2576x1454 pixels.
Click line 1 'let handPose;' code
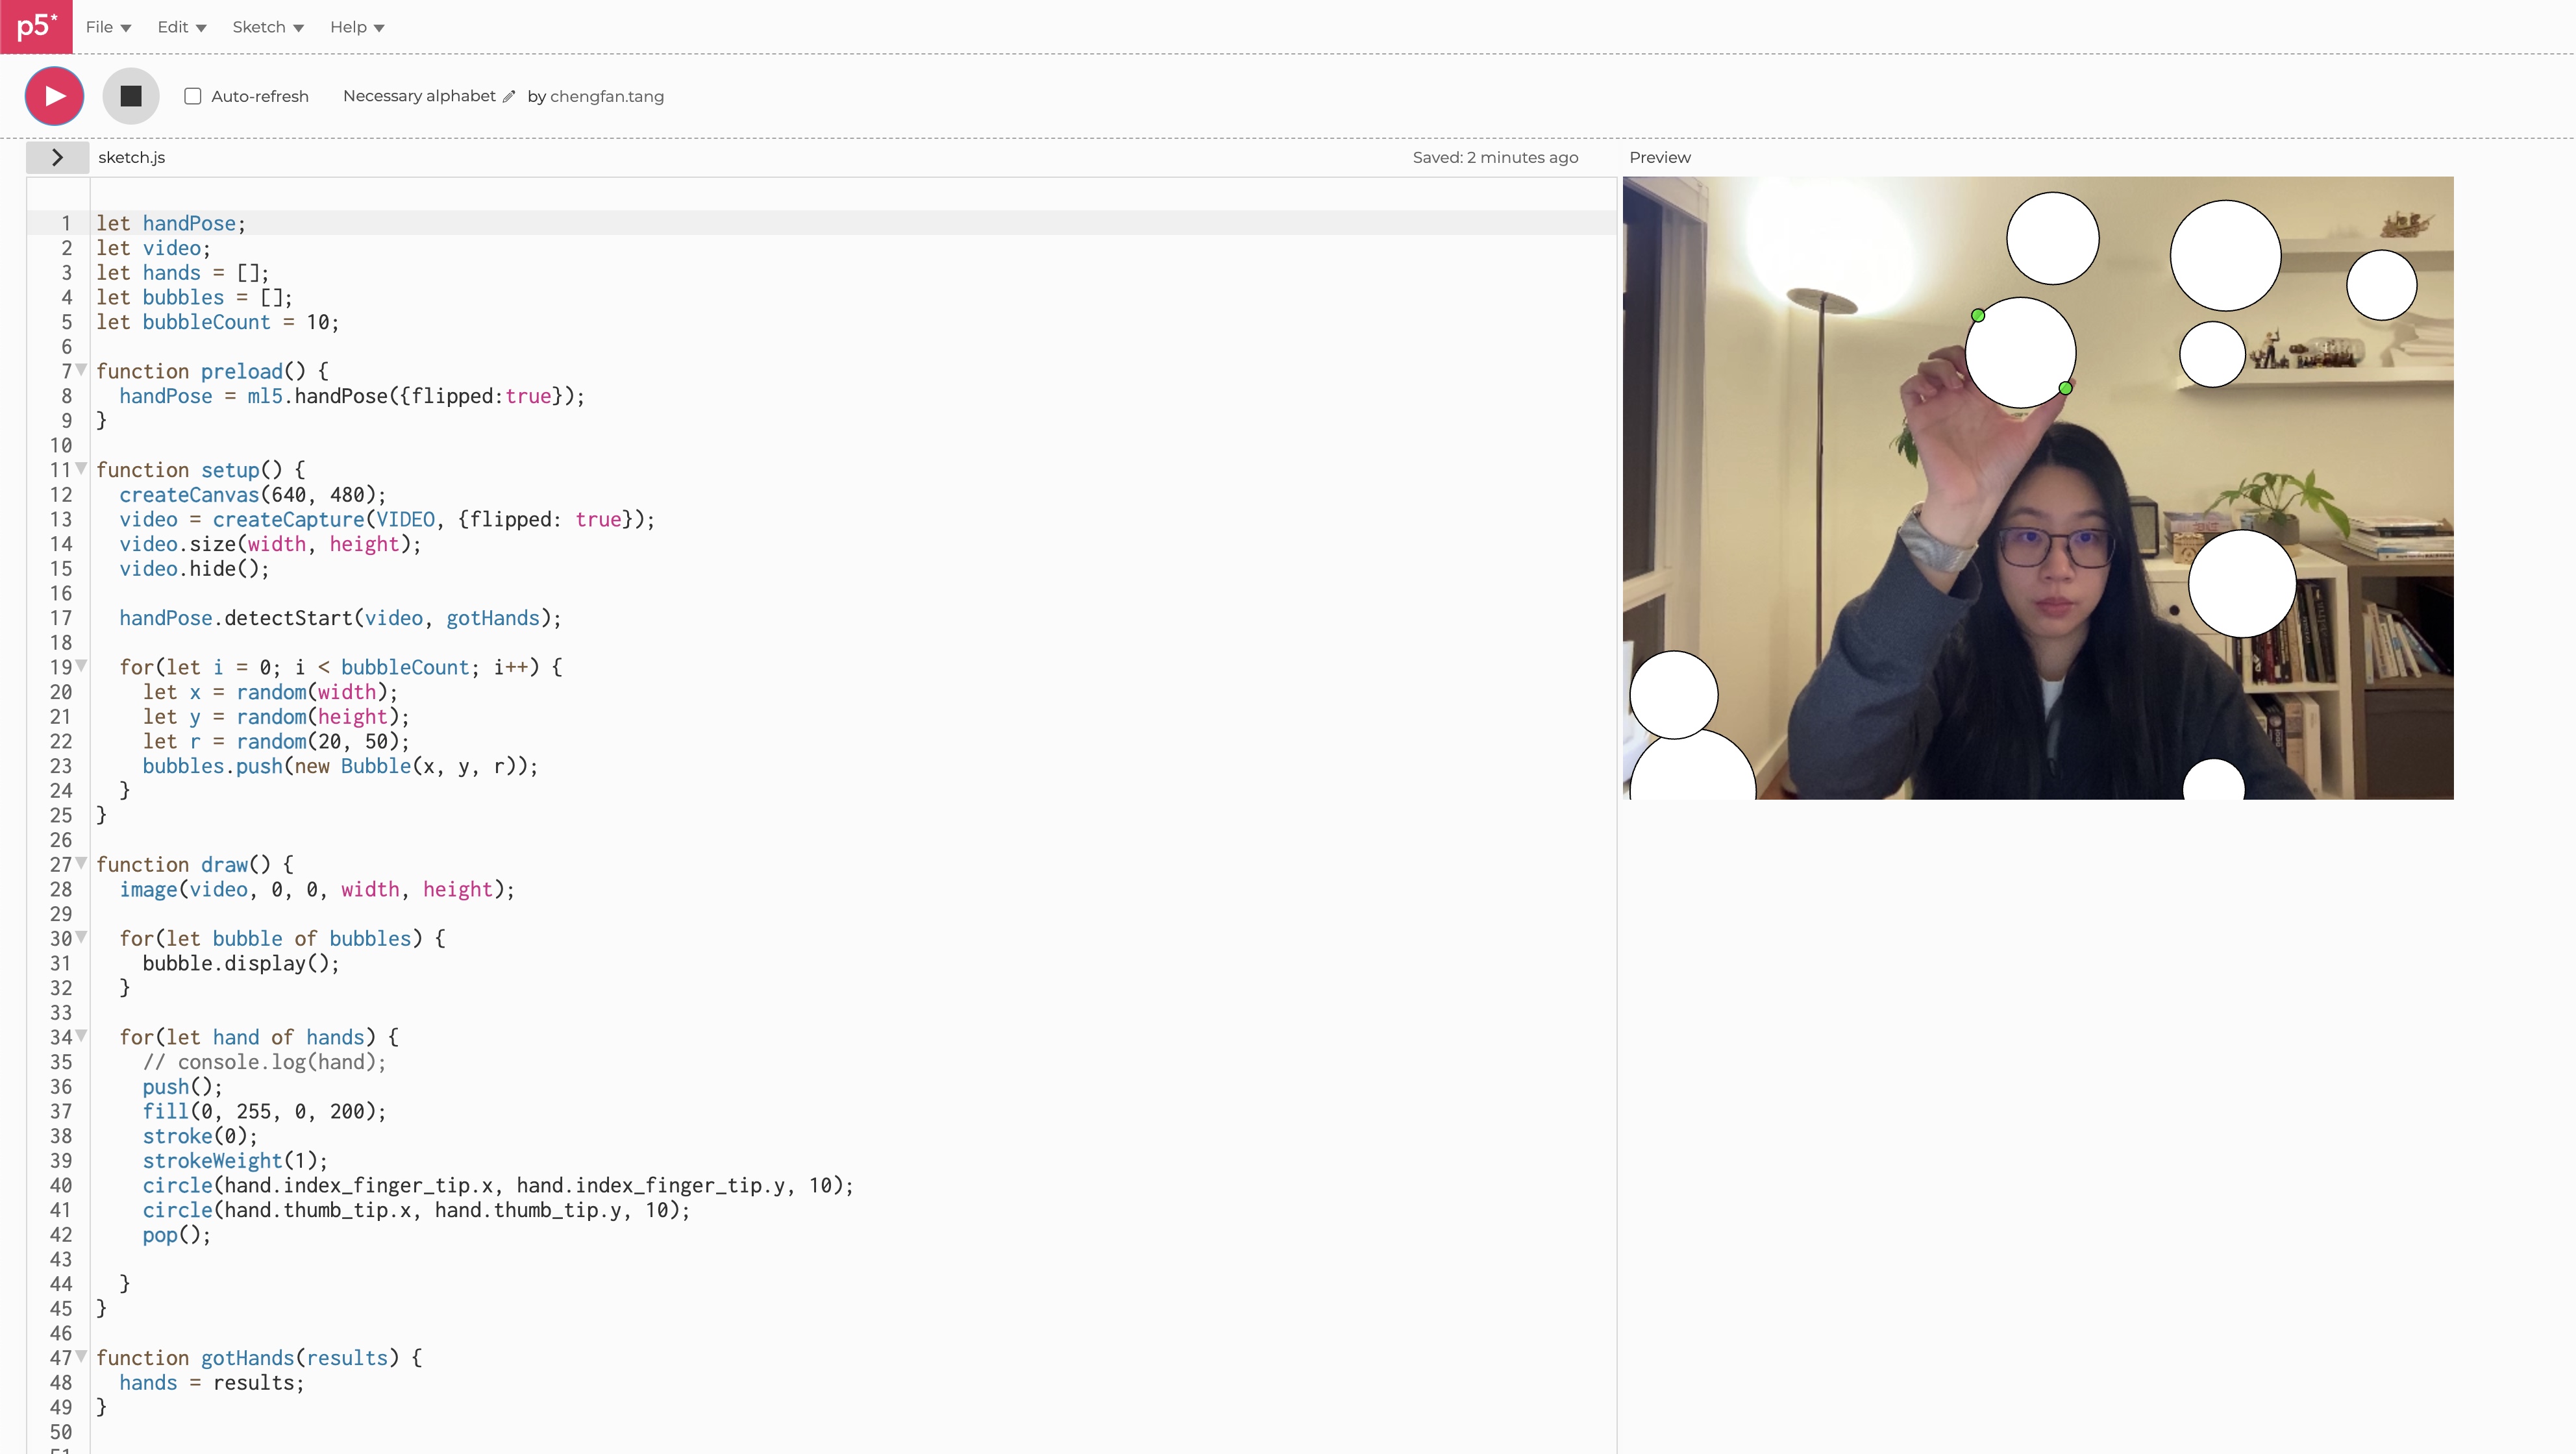coord(171,223)
